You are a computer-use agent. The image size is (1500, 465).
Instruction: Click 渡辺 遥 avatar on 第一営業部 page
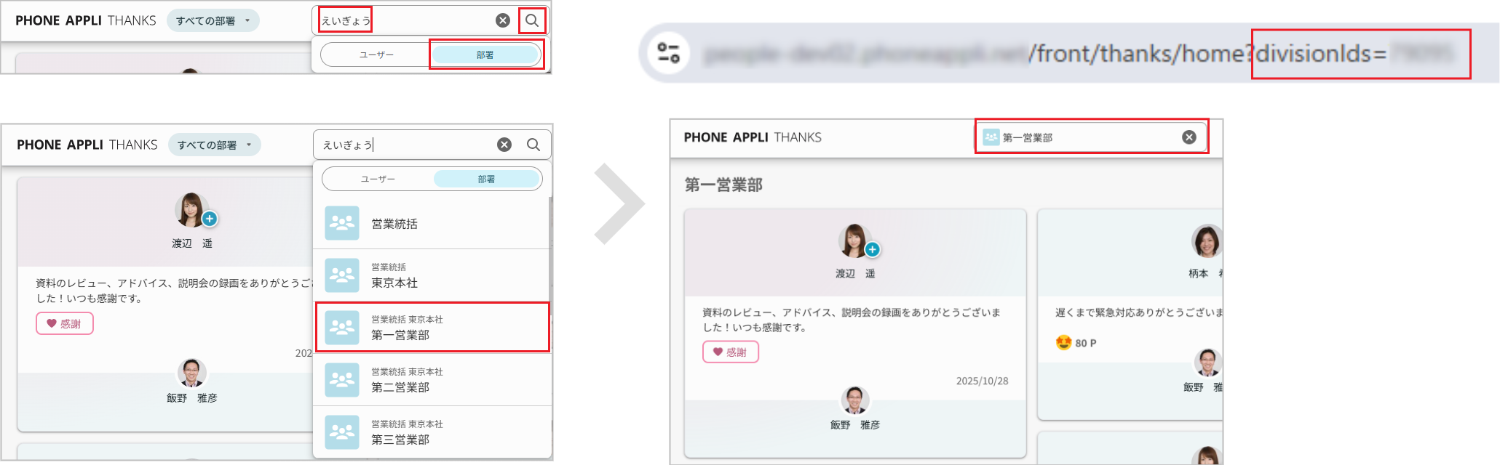click(x=855, y=241)
